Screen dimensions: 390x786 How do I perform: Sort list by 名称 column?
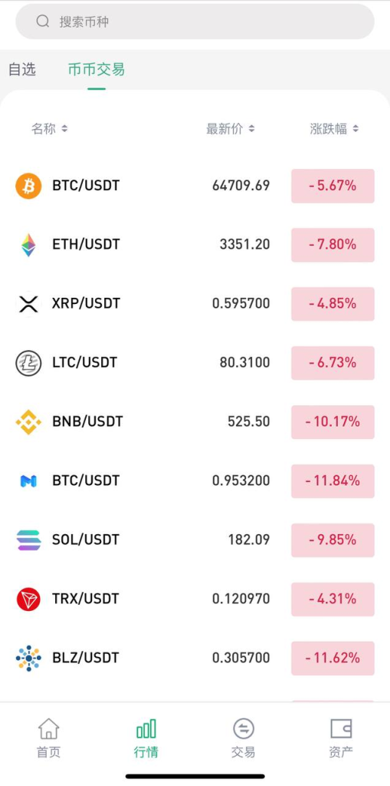click(49, 129)
